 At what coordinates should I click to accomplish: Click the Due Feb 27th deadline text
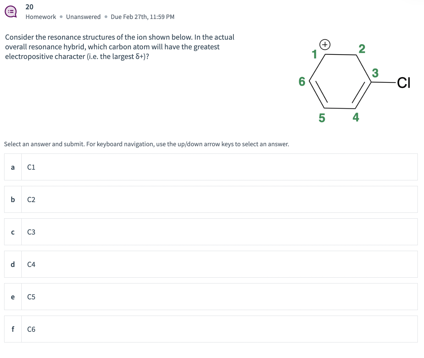pos(142,17)
